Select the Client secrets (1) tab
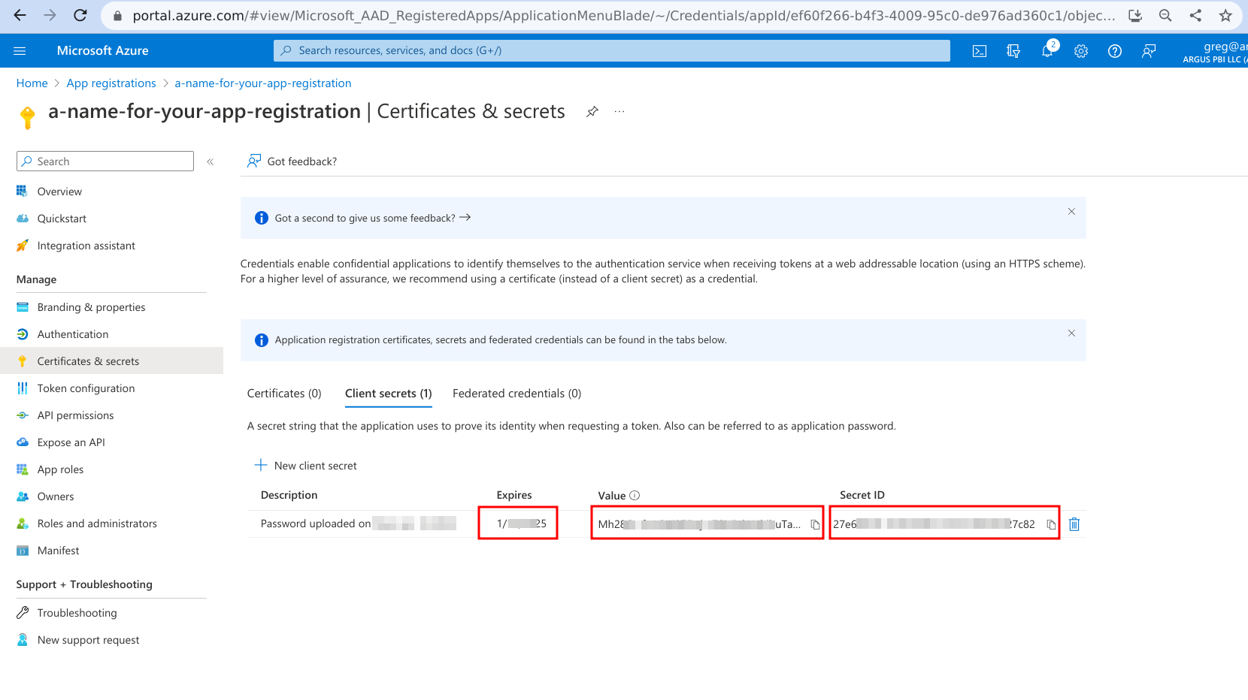The image size is (1248, 700). tap(389, 394)
